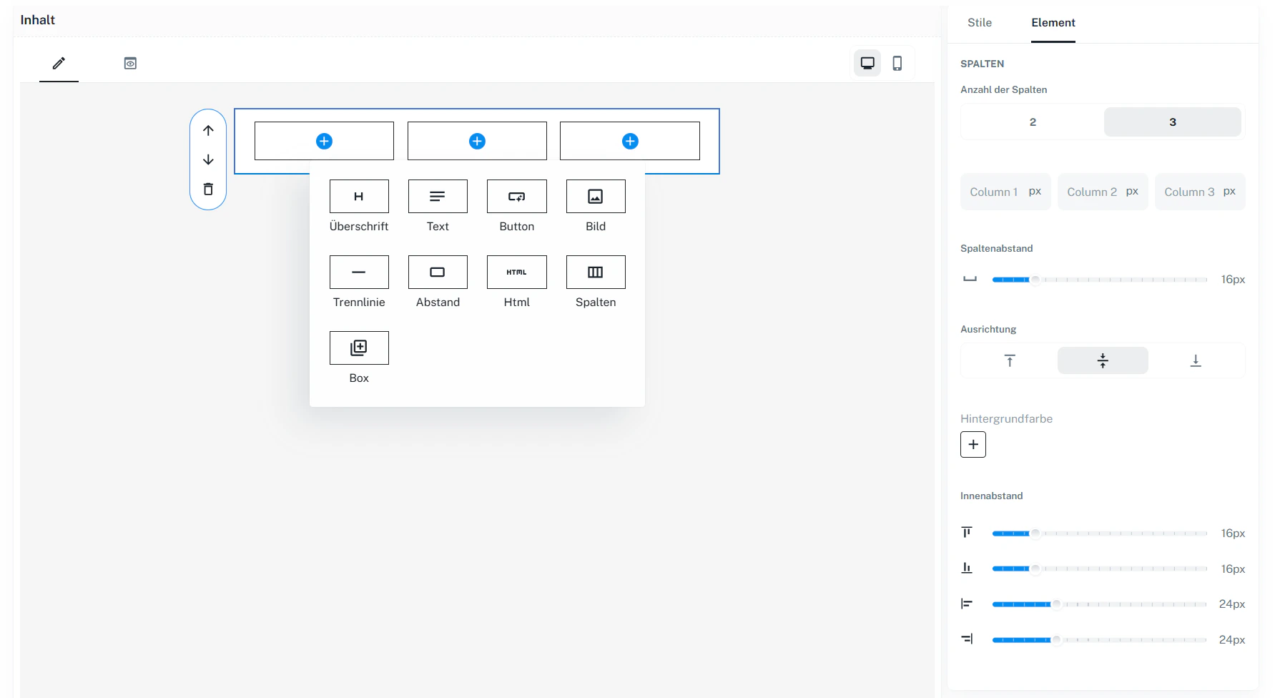
Task: Insert an Abstand spacer block
Action: (x=438, y=272)
